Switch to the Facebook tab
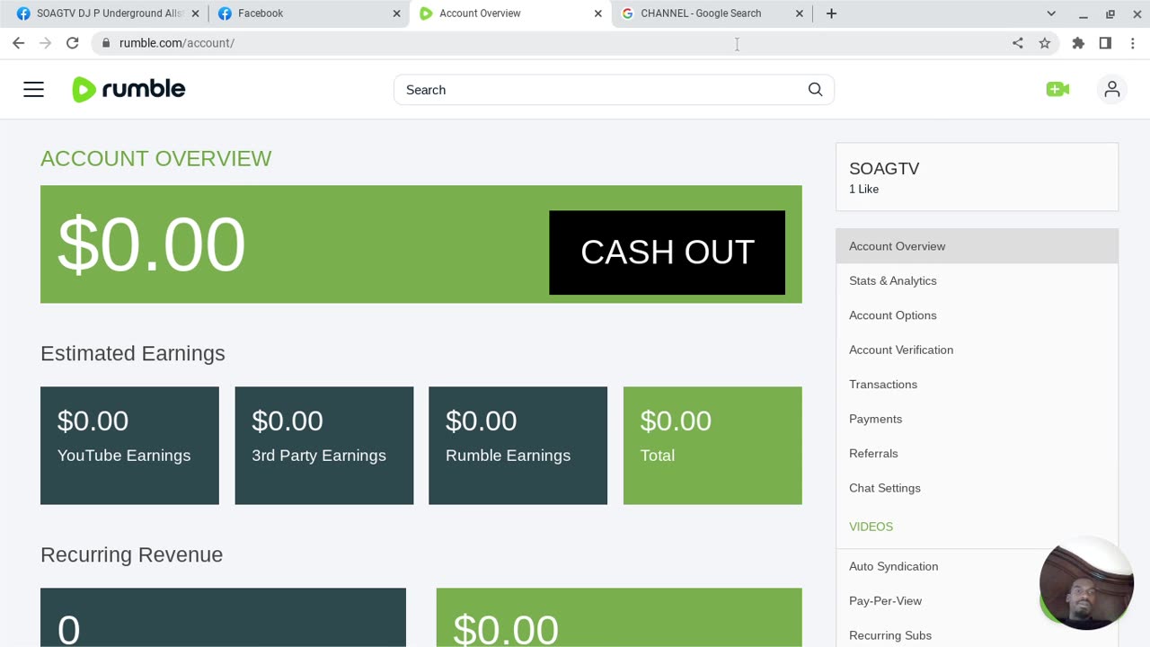Screen dimensions: 1150x647 click(x=309, y=13)
